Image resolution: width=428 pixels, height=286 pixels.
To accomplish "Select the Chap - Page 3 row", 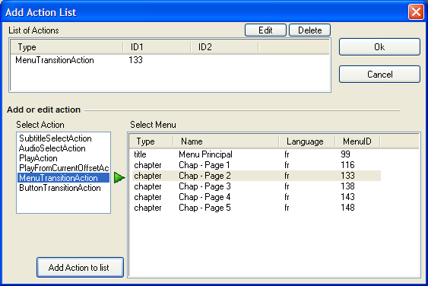I will tap(257, 186).
